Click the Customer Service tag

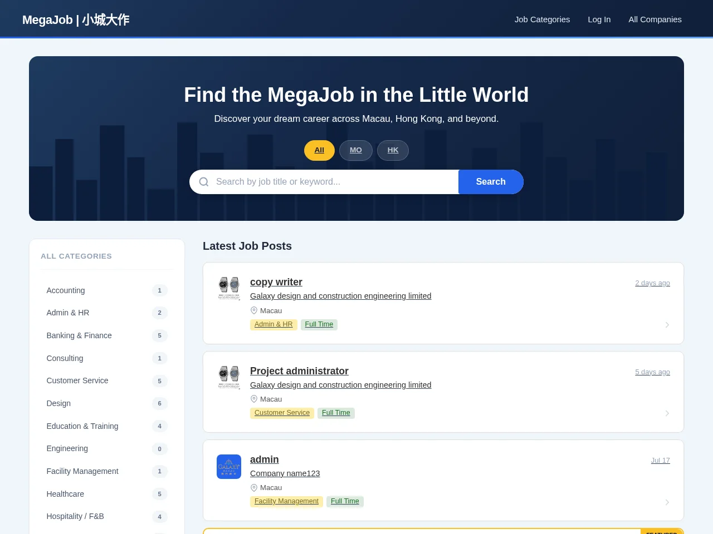pyautogui.click(x=282, y=413)
